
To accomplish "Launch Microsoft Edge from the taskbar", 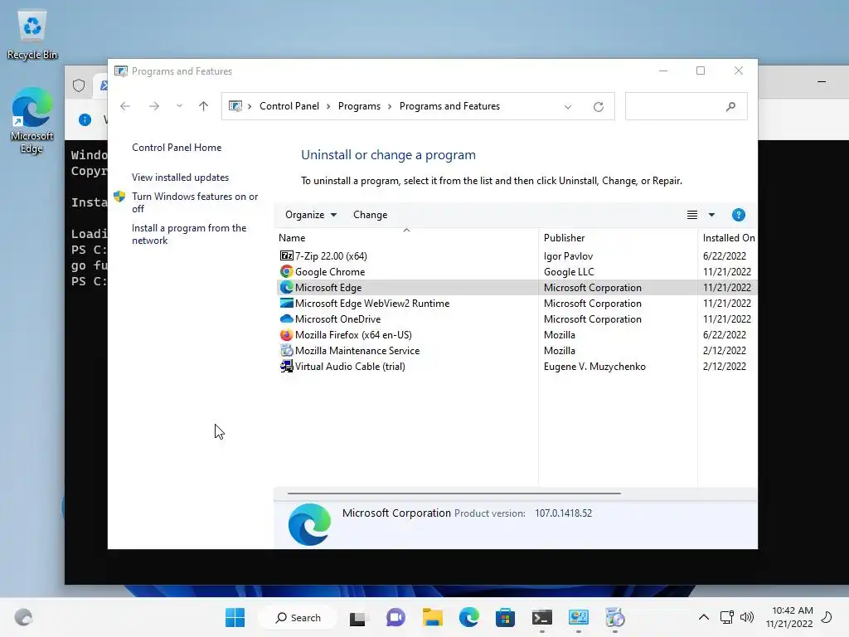I will [469, 617].
